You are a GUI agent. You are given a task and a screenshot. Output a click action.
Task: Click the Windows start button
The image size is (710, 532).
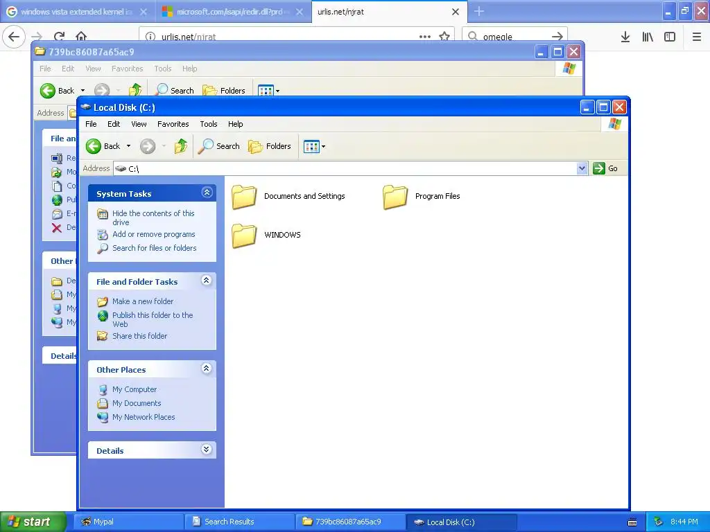(x=33, y=522)
